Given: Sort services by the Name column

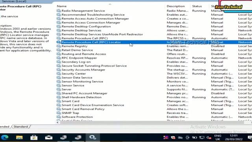Looking at the screenshot, I should tap(61, 6).
